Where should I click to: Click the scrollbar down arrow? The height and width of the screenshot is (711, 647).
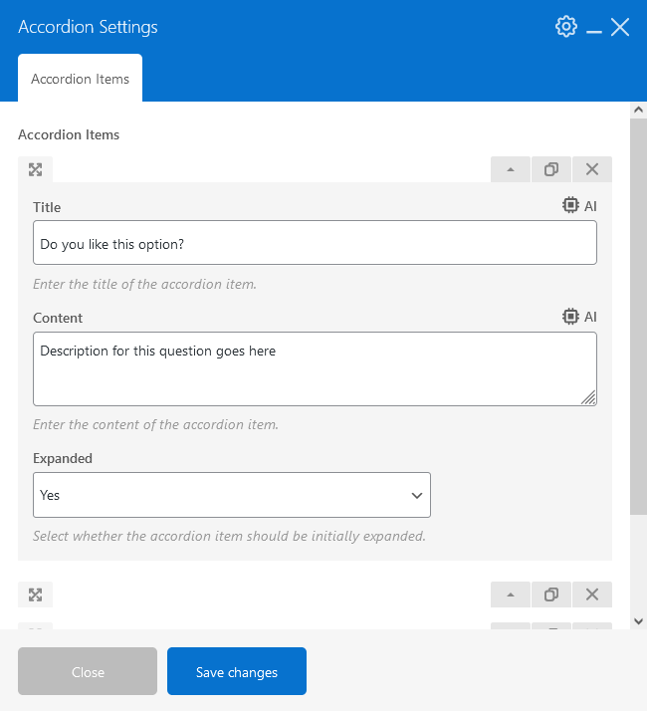[638, 621]
